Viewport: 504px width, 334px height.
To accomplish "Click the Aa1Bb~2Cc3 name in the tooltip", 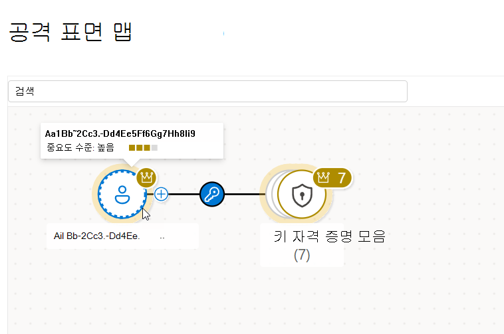I will point(120,133).
